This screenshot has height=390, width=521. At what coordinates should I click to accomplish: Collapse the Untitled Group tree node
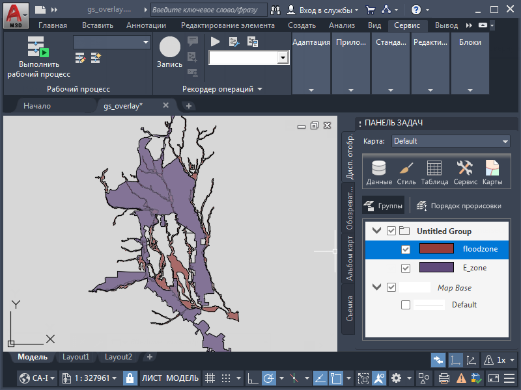[x=376, y=231]
